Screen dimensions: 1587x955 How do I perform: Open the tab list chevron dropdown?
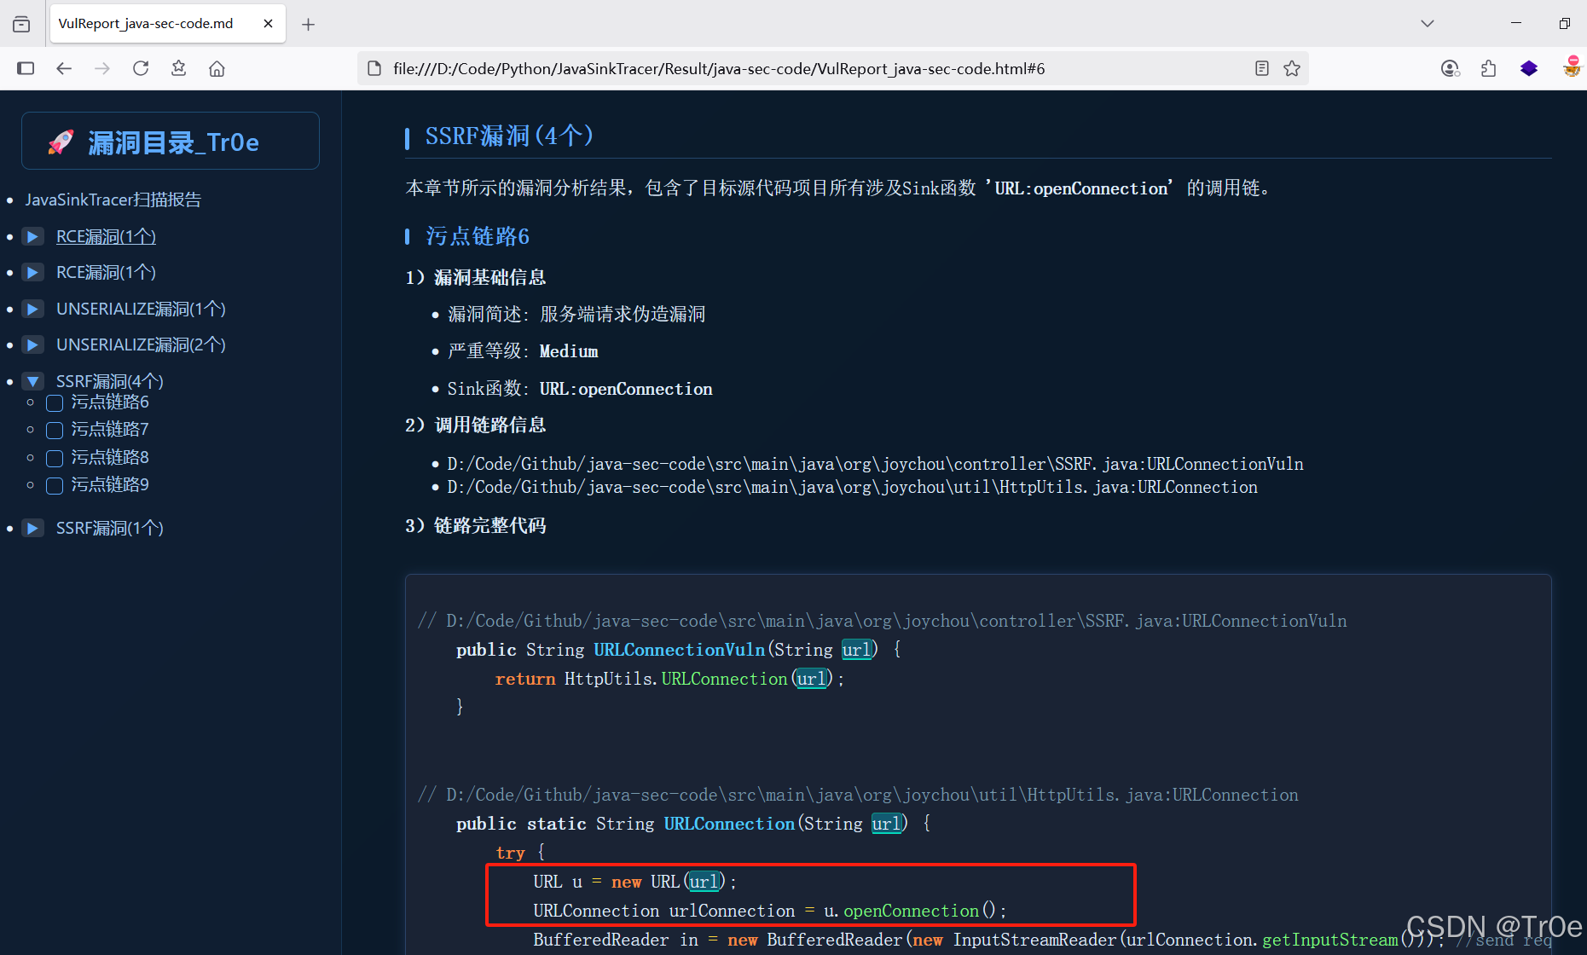[1427, 23]
